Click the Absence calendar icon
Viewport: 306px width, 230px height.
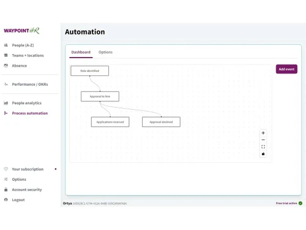6,66
